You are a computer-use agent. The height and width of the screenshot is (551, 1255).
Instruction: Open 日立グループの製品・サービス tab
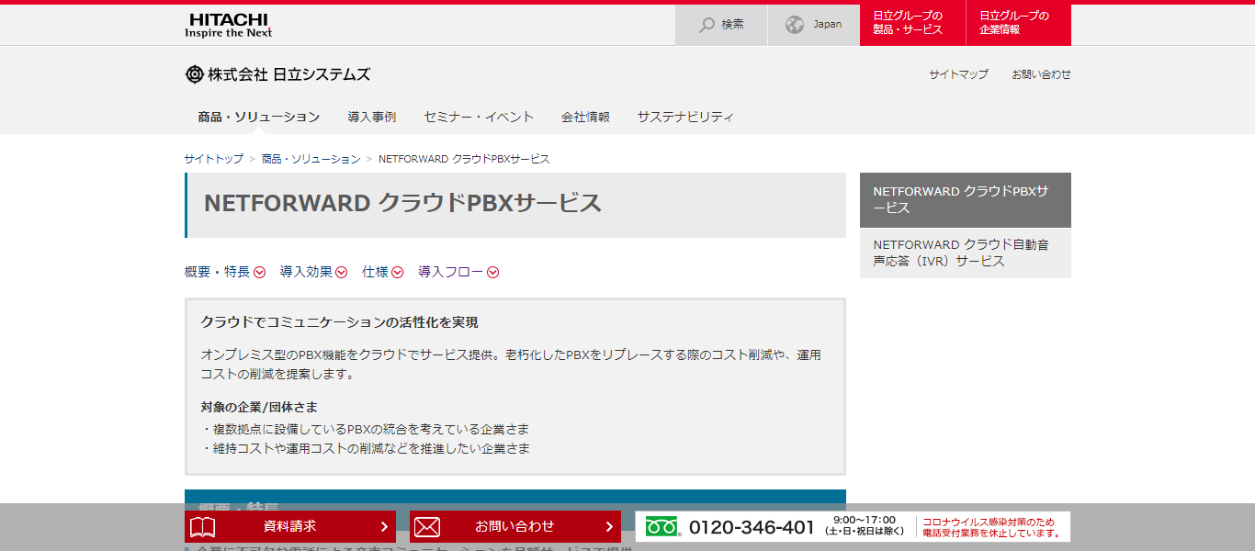[x=912, y=25]
